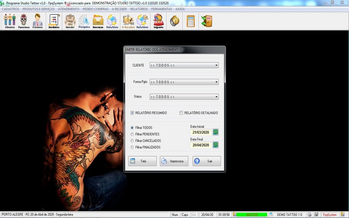Screen dimensions: 349x218
Task: Click the icon beside DEMO TATTOO 1.0
Action: pyautogui.click(x=271, y=215)
